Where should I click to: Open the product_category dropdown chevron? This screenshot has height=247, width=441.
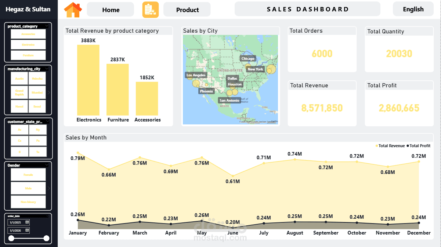pos(47,26)
